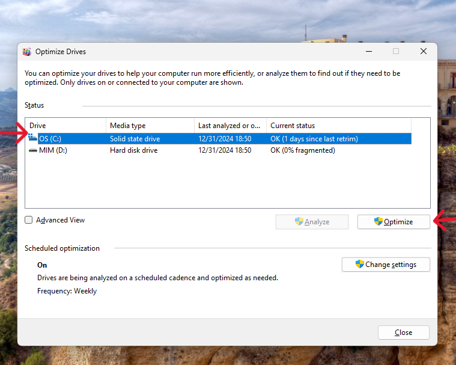Sort by the Drive column header
The height and width of the screenshot is (365, 456).
pos(65,126)
